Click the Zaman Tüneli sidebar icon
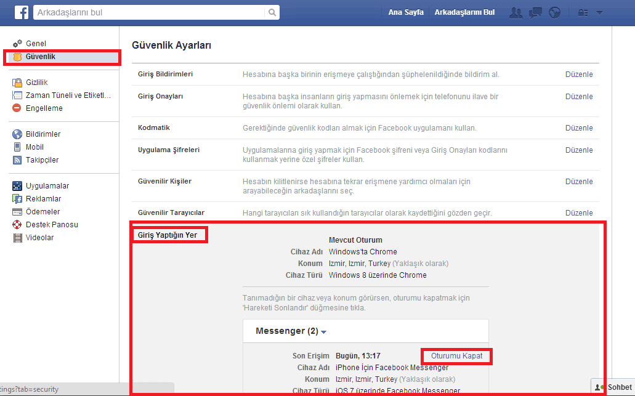This screenshot has height=396, width=635. click(17, 95)
